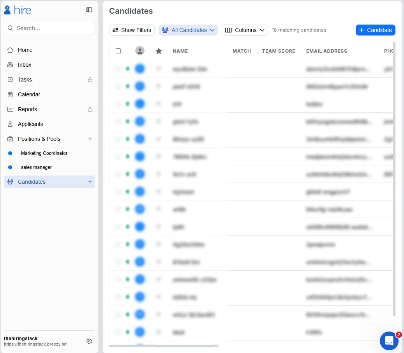Click the Tasks lock icon

click(90, 80)
